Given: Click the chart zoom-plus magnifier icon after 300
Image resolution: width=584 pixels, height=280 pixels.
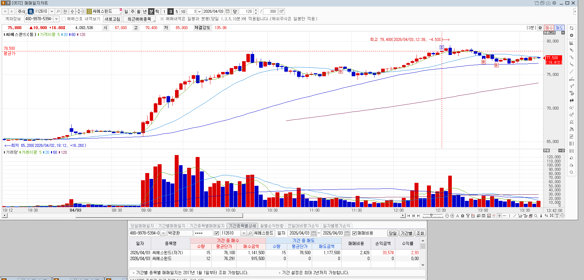Looking at the screenshot, I should pos(282,11).
